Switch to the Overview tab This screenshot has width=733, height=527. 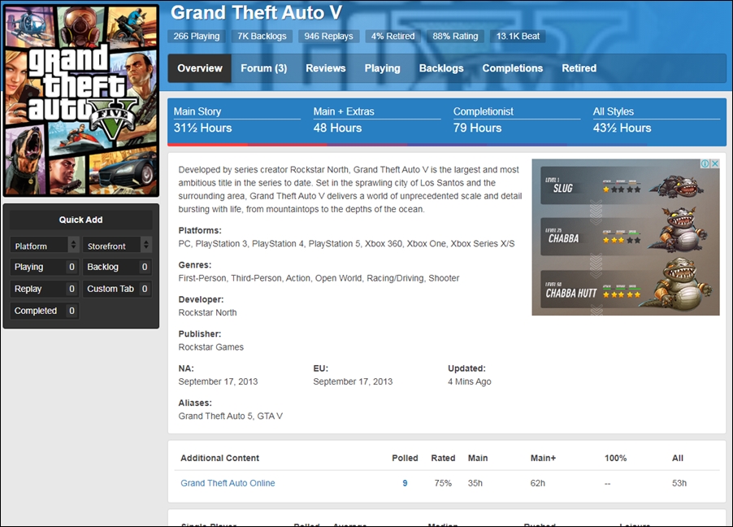pyautogui.click(x=200, y=68)
